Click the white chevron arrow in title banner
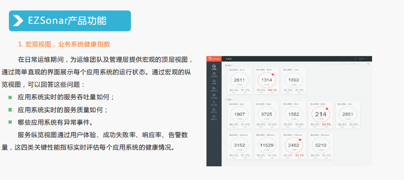 click(18, 21)
